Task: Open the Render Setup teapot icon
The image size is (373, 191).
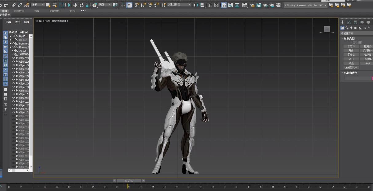Action: click(x=252, y=5)
